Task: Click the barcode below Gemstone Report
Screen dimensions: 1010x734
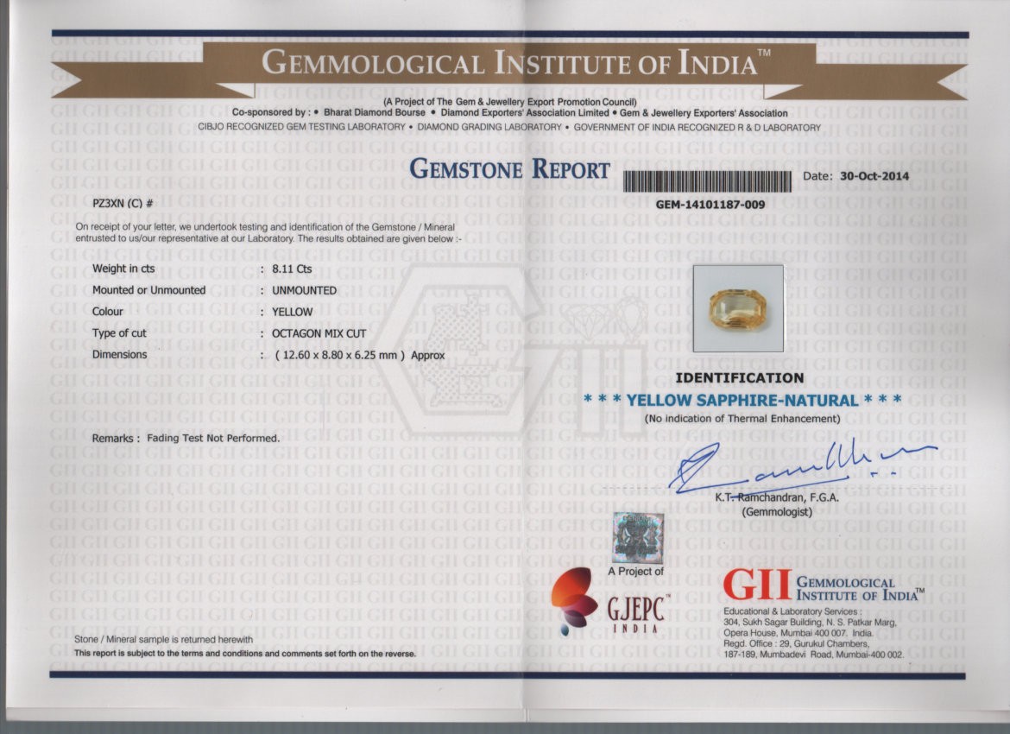Action: coord(707,181)
